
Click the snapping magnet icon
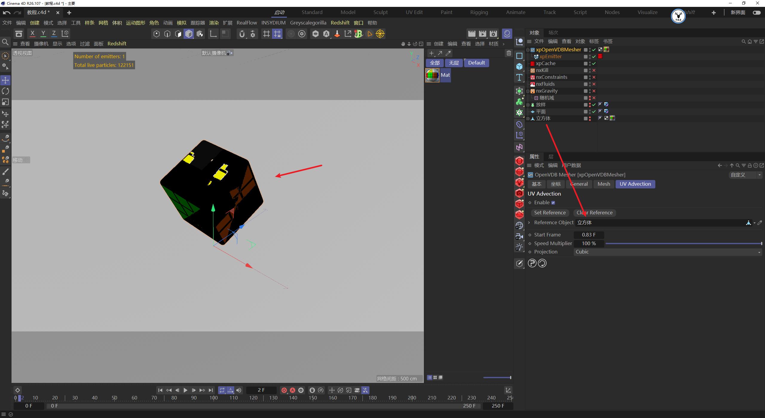242,33
